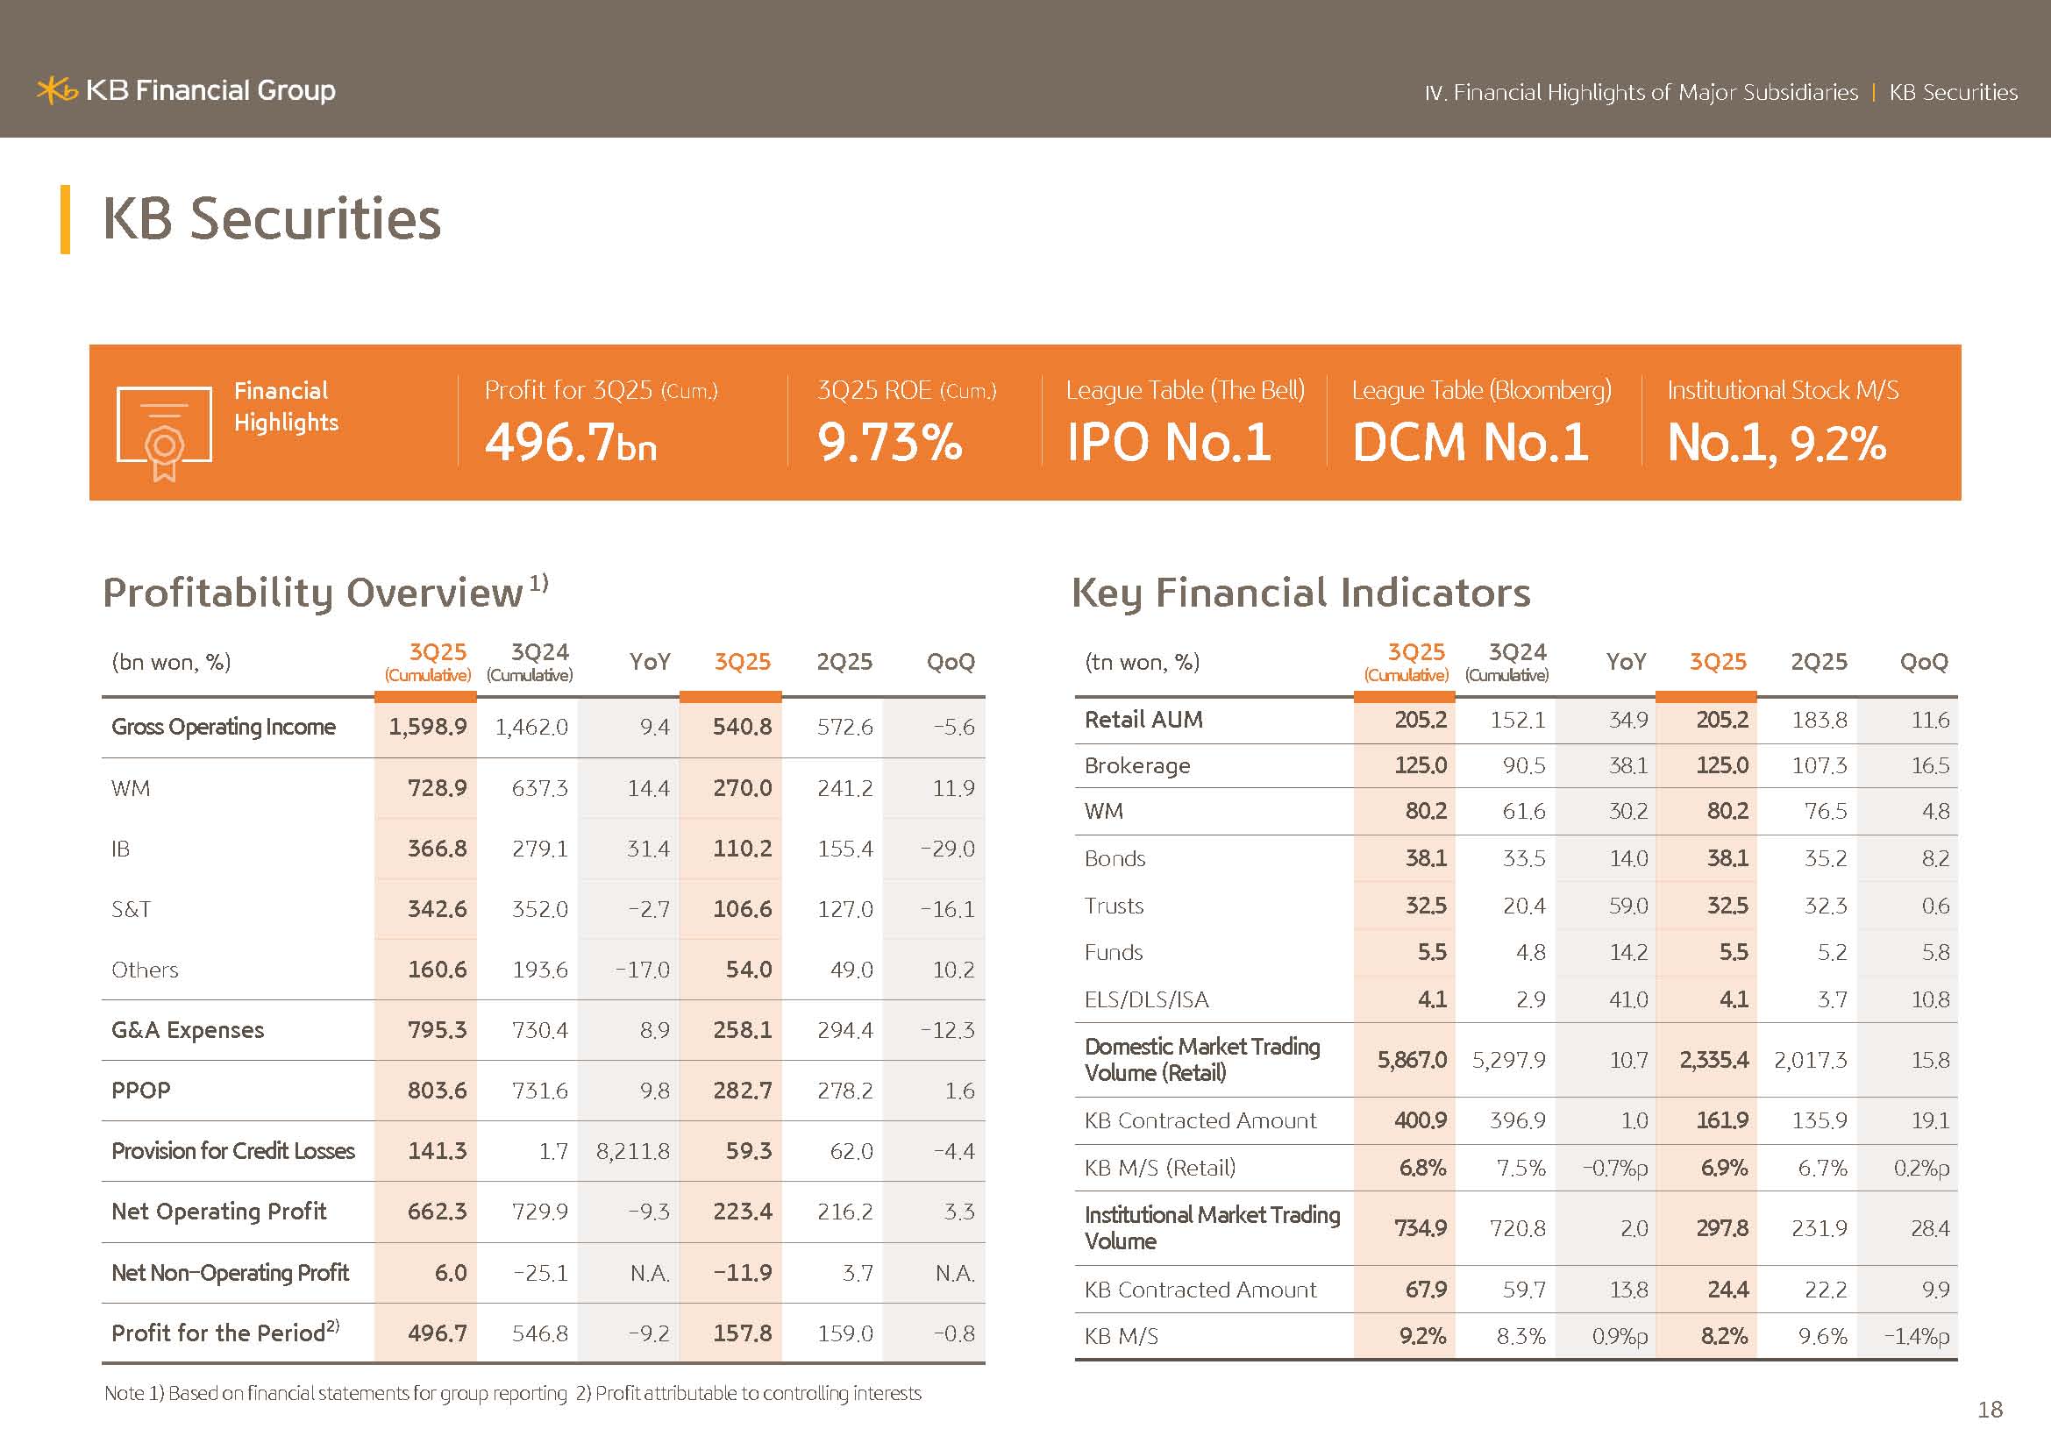Click the DCM No.1 Bloomberg ranking
Viewport: 2051px width, 1450px height.
click(1471, 442)
